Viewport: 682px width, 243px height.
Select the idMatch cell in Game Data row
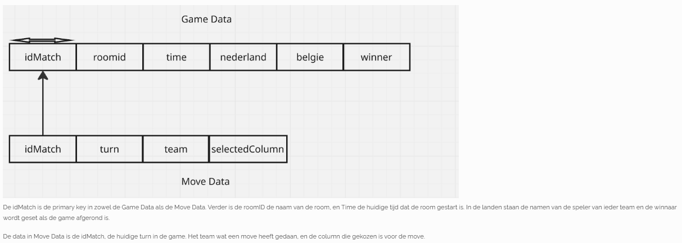pos(43,57)
